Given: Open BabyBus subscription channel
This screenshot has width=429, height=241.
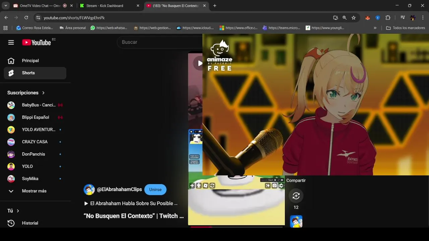Looking at the screenshot, I should pyautogui.click(x=35, y=105).
